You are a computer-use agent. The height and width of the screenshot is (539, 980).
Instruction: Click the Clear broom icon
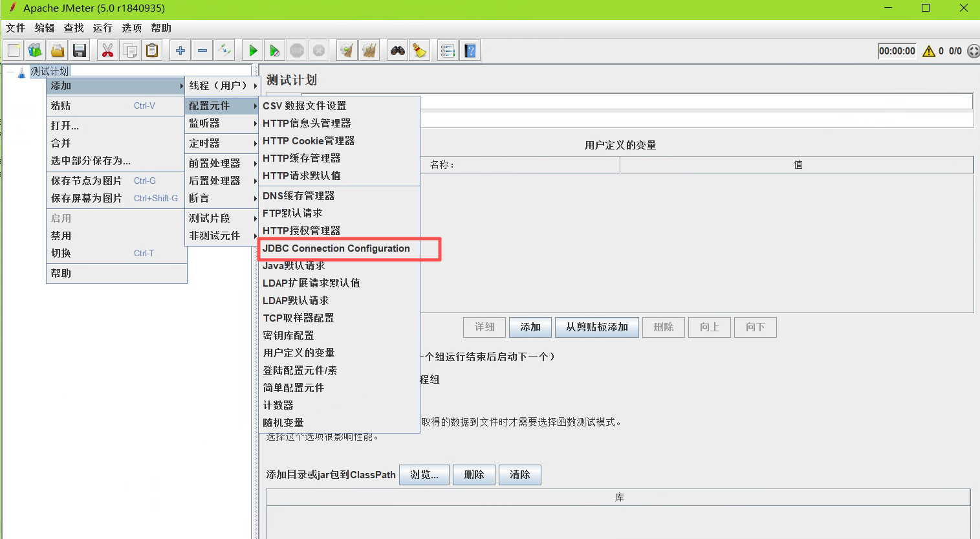click(420, 50)
